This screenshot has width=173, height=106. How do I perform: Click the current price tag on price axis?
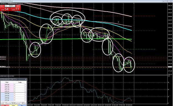[170, 67]
